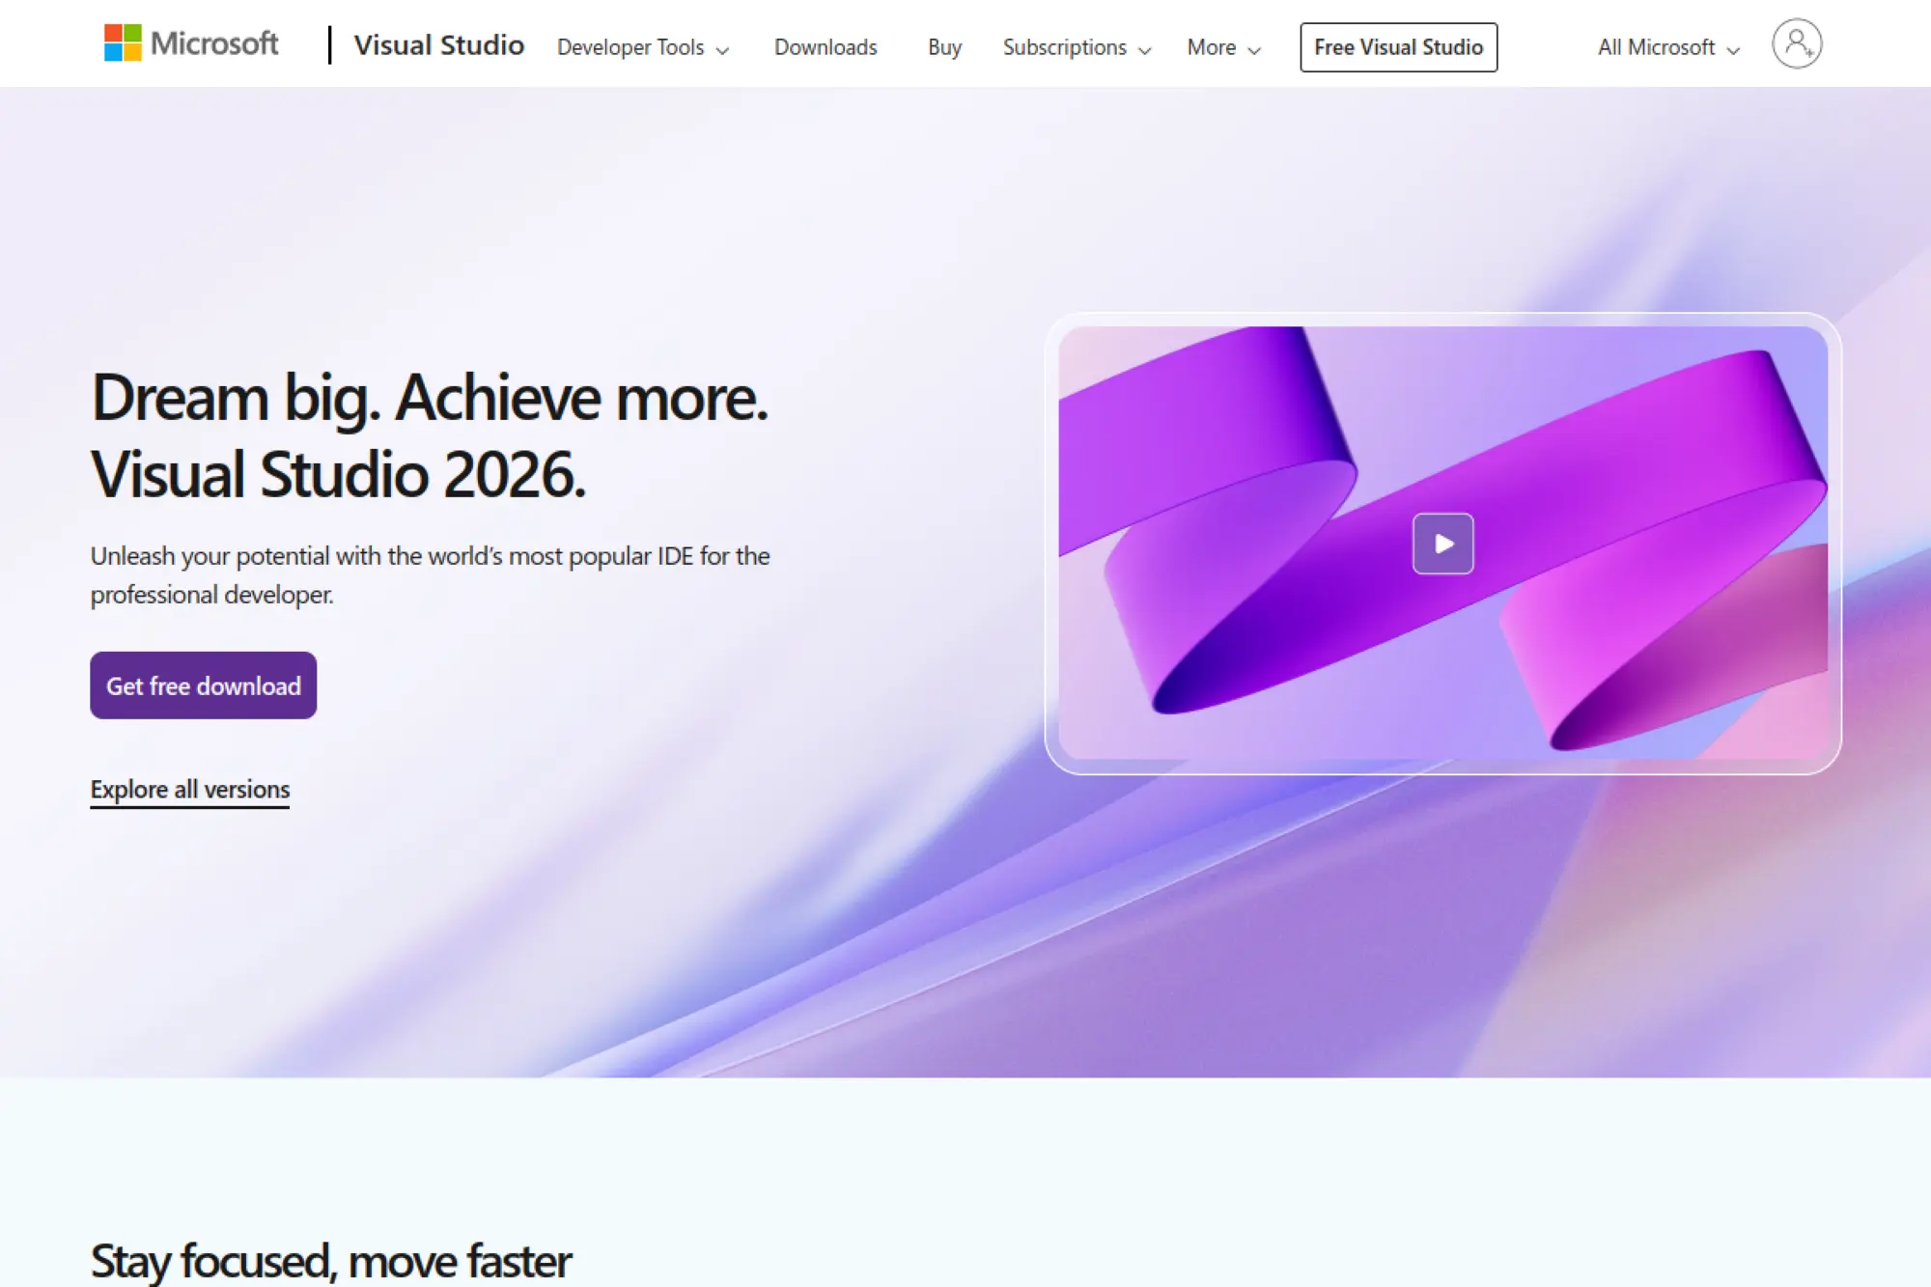Click the All Microsoft chevron arrow
This screenshot has width=1931, height=1287.
coord(1733,50)
